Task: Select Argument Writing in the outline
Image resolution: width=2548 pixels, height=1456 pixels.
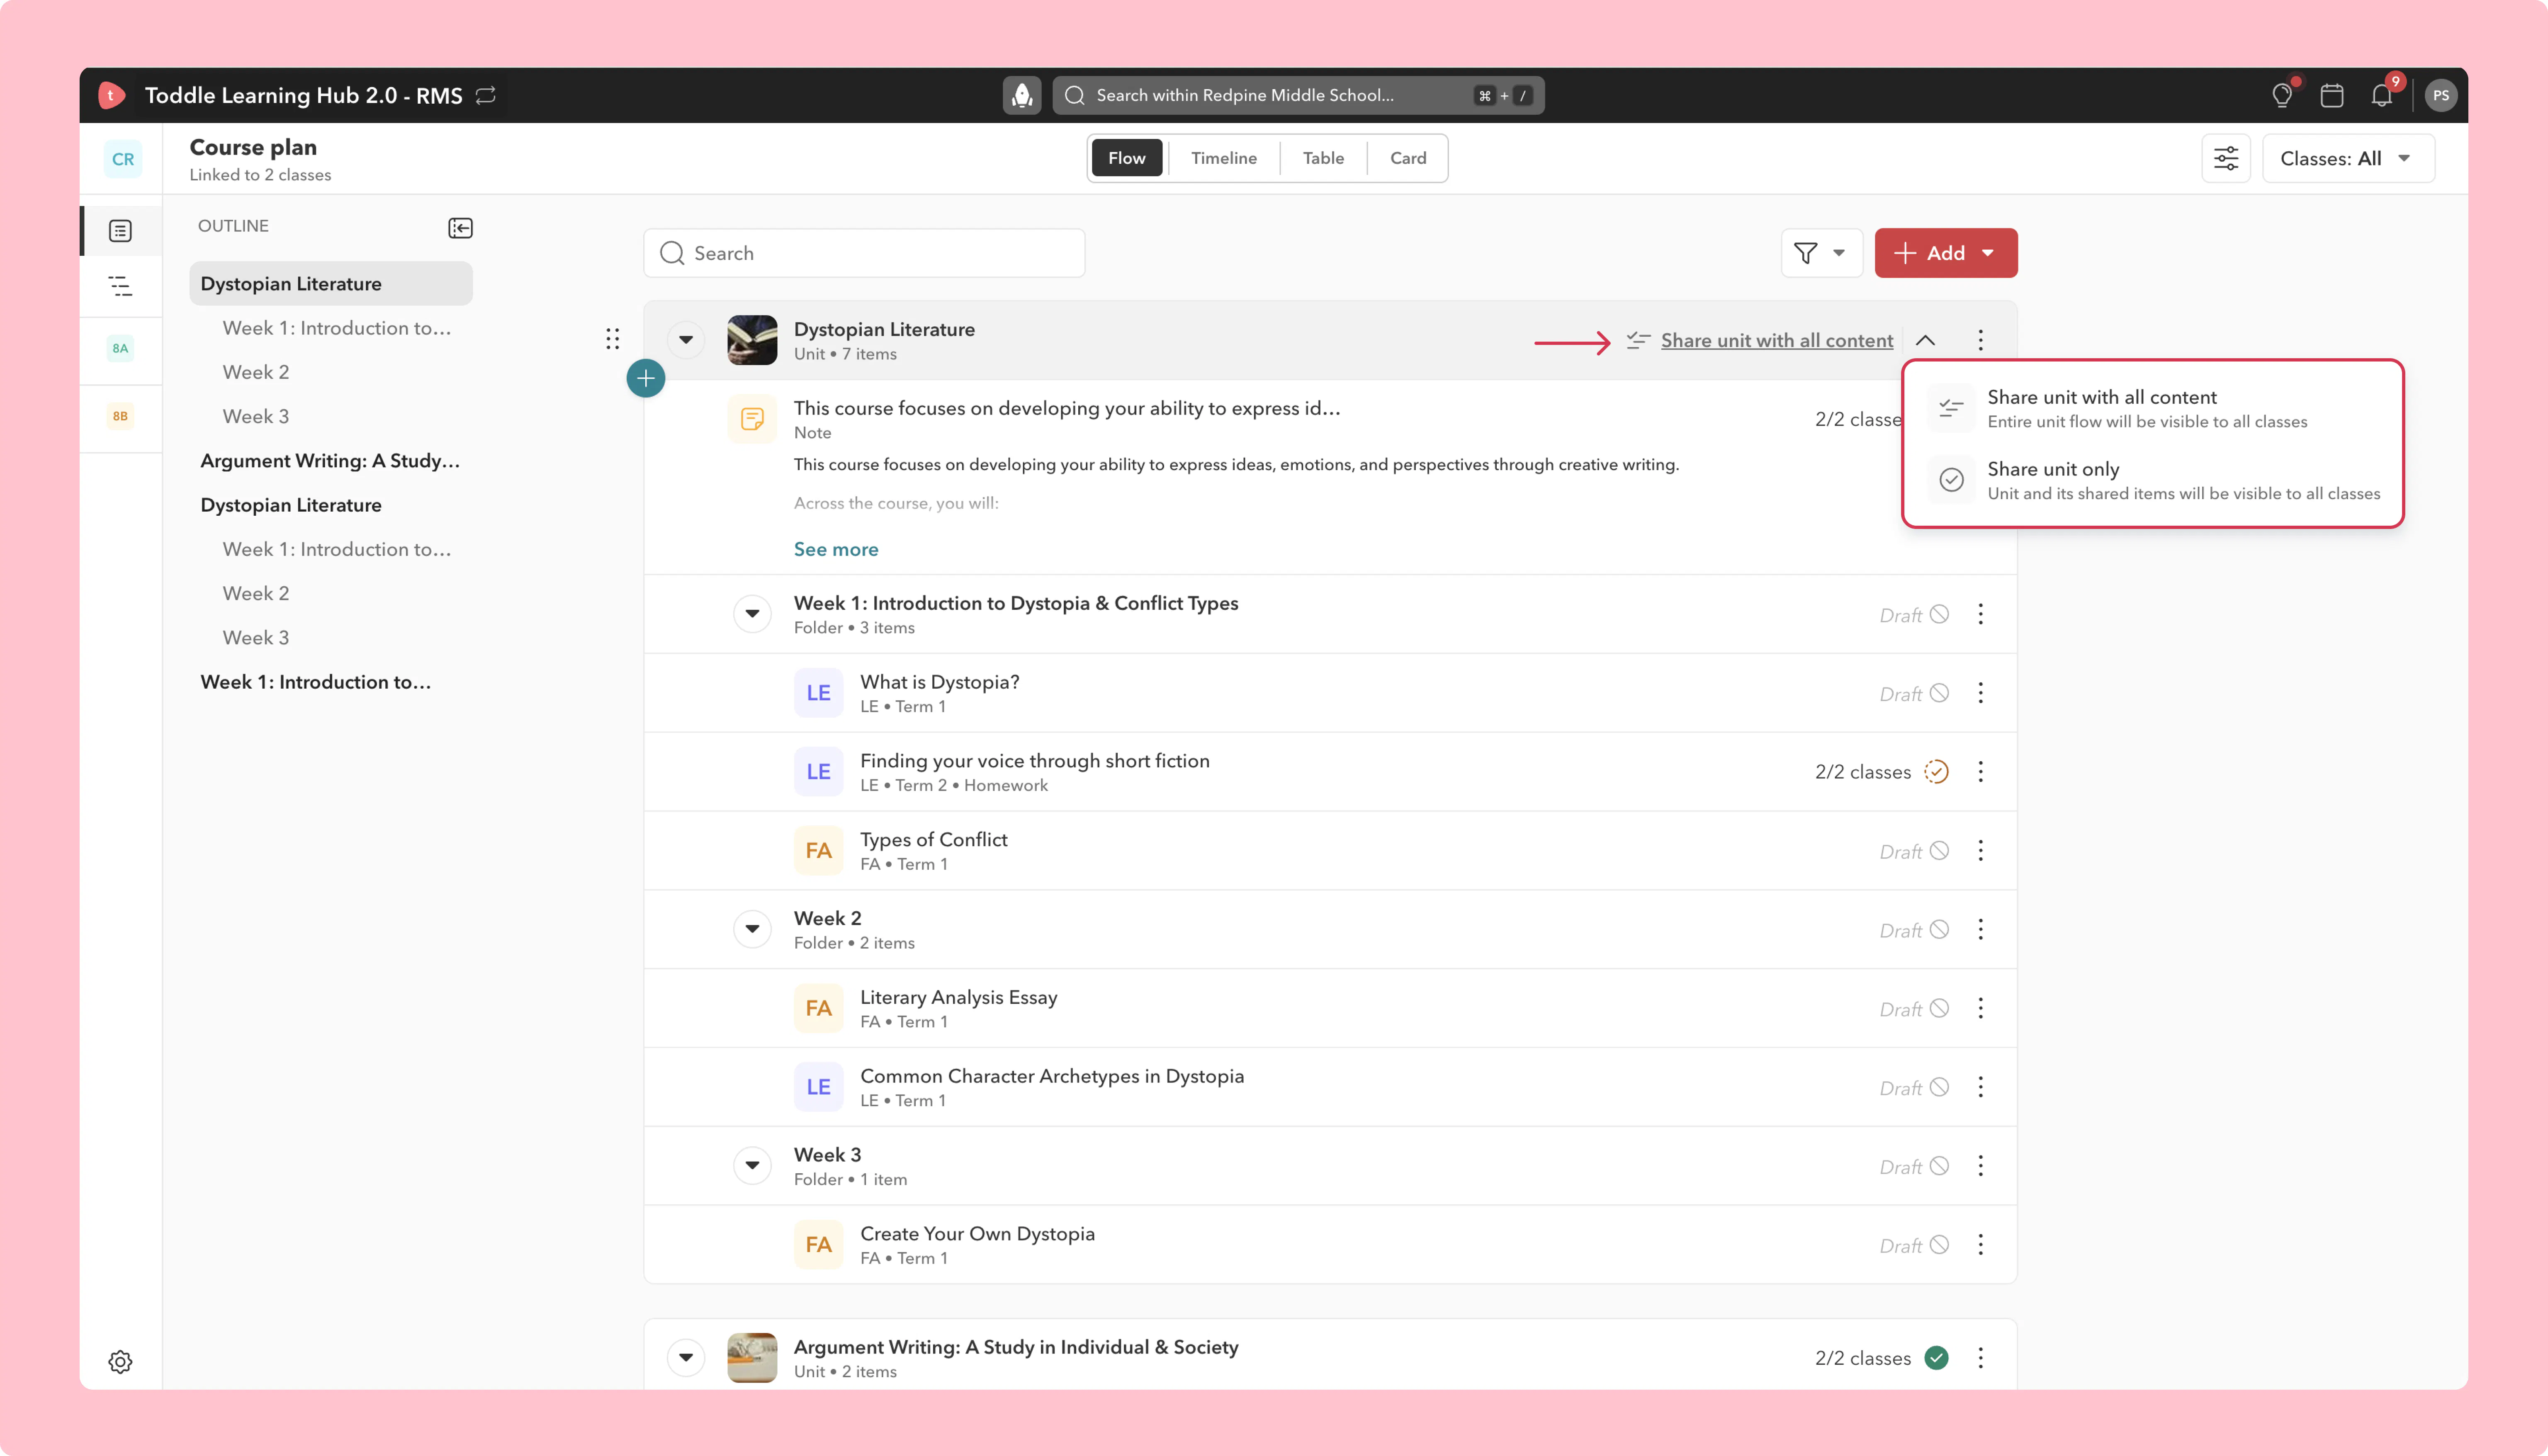Action: pos(330,461)
